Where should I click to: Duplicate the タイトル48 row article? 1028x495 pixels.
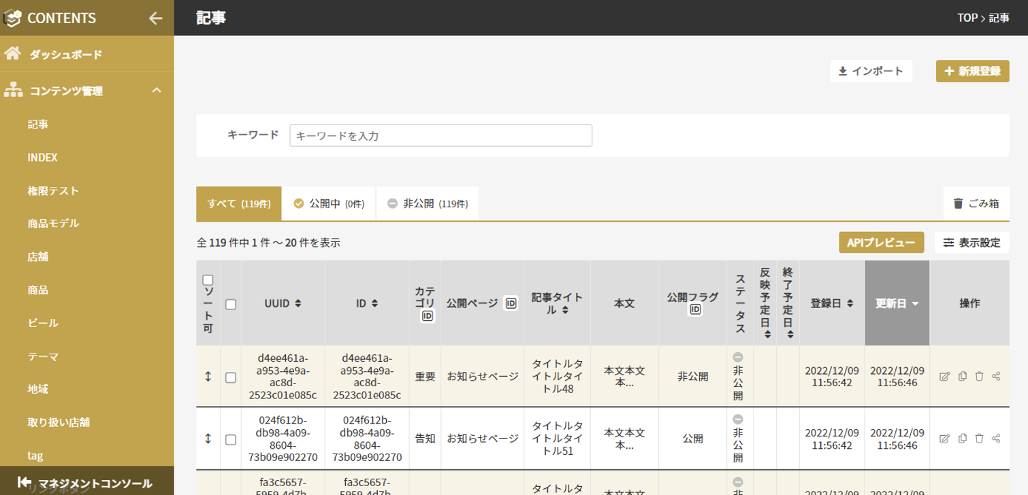[x=962, y=376]
